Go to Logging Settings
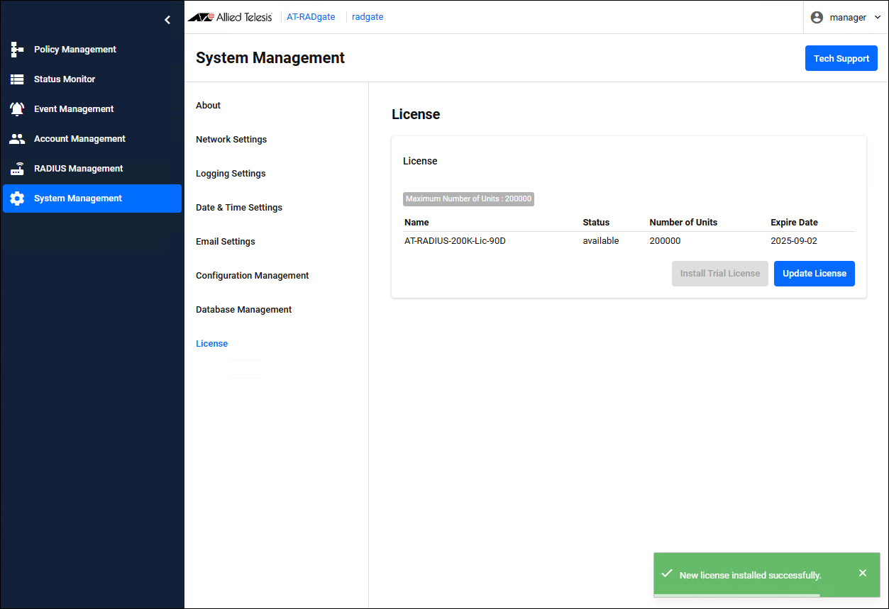 [x=231, y=174]
